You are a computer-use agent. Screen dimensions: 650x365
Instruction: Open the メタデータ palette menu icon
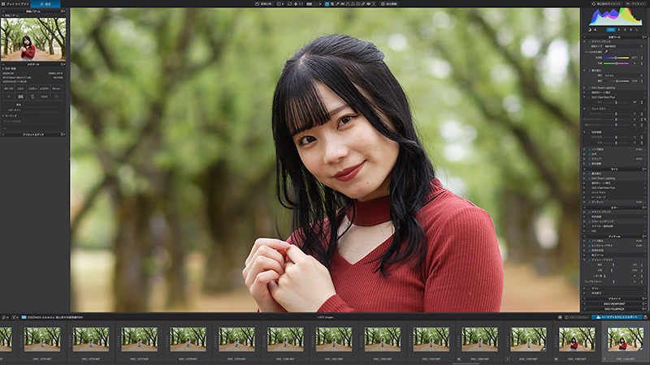[63, 64]
